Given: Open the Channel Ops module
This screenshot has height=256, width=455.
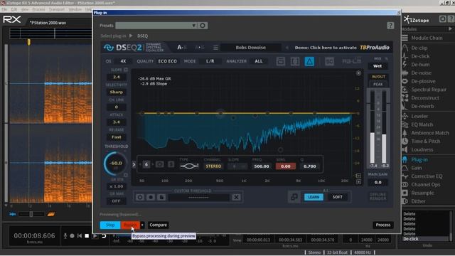Looking at the screenshot, I should (x=425, y=185).
